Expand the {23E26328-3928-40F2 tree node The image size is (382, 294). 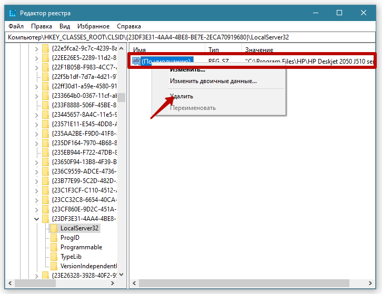tap(36, 275)
